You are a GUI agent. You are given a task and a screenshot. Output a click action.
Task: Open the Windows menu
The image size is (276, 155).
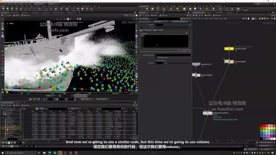tap(21, 4)
